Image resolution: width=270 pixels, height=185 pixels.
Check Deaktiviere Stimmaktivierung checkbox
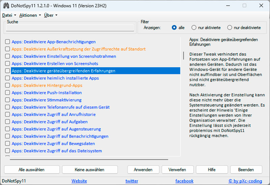click(7, 100)
